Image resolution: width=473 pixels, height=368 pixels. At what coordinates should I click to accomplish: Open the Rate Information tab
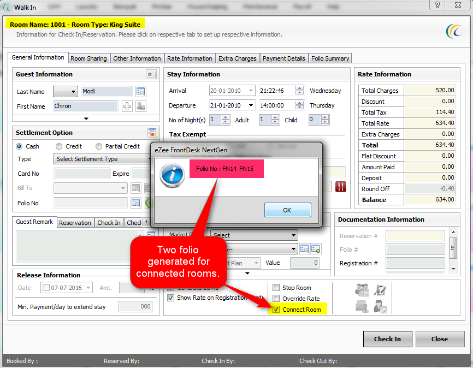click(x=190, y=58)
